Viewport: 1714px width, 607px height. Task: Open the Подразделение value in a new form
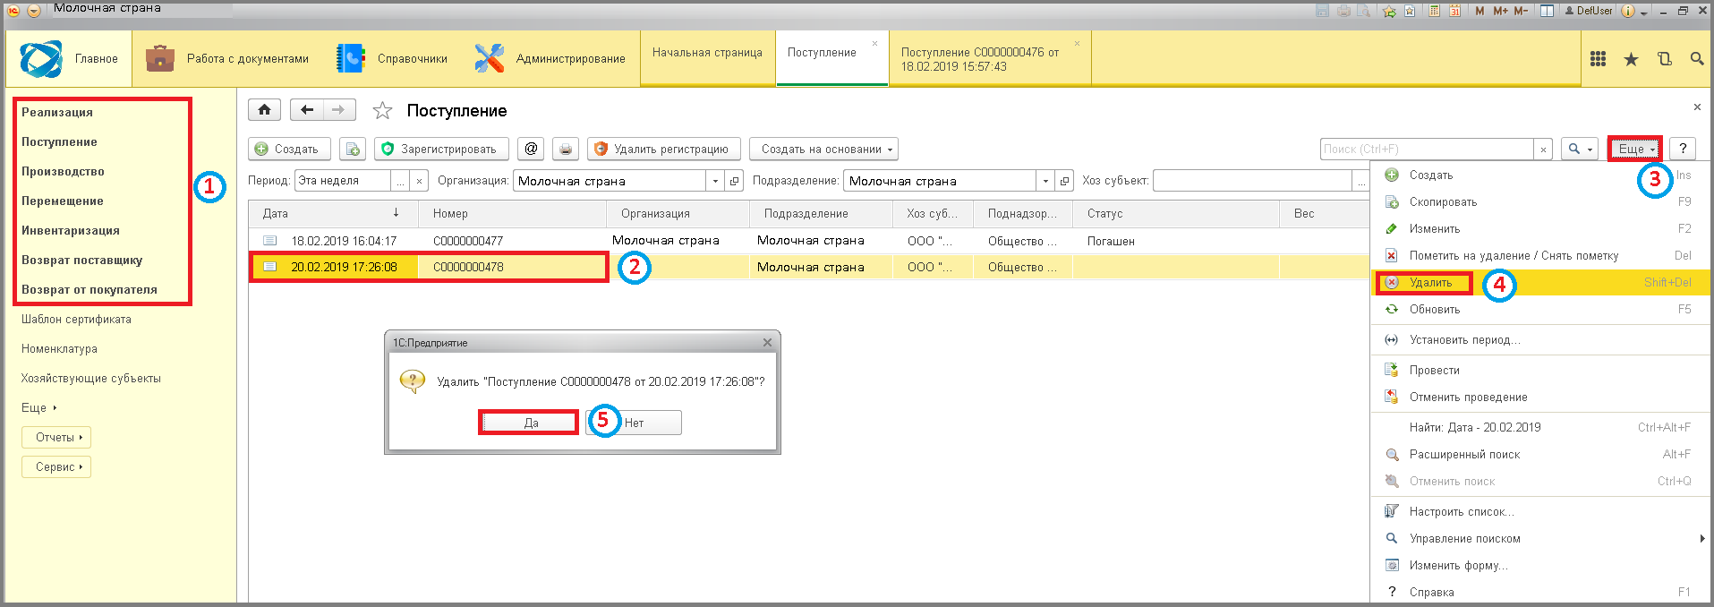pyautogui.click(x=1065, y=181)
